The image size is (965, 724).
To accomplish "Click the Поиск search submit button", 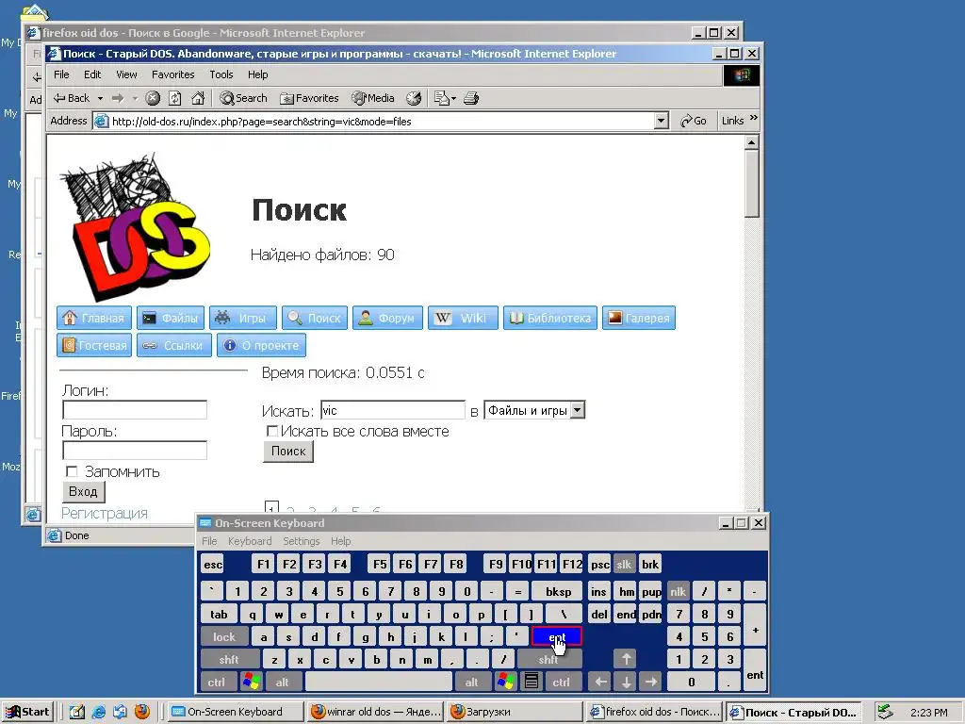I will tap(288, 452).
